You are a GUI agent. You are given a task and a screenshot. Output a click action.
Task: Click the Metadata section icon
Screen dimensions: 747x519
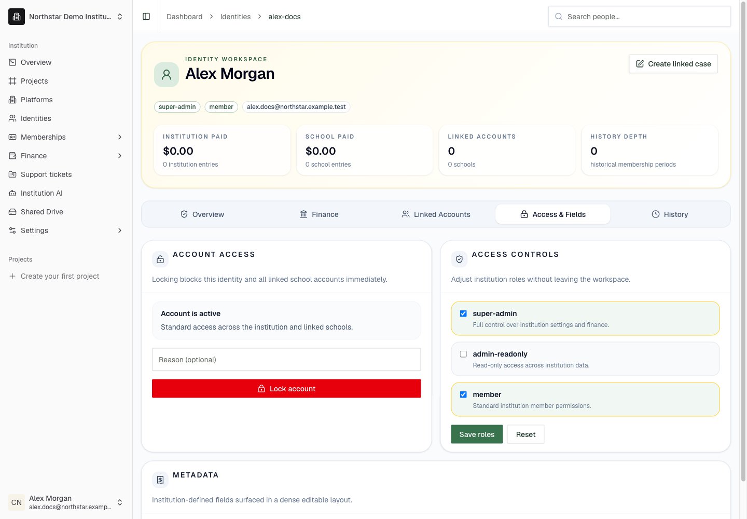pyautogui.click(x=160, y=480)
